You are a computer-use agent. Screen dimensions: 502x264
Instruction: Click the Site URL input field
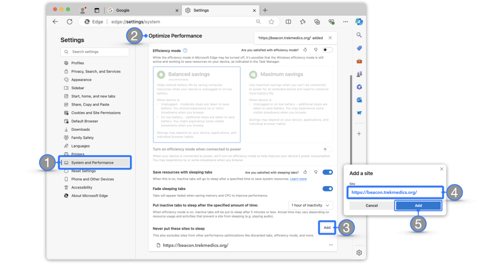point(396,192)
